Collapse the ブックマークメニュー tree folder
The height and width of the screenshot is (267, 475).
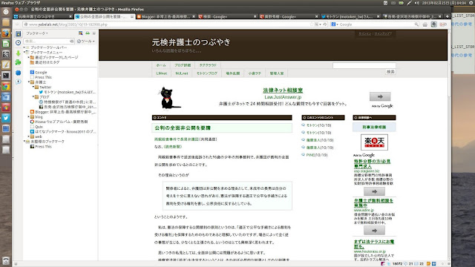point(24,53)
